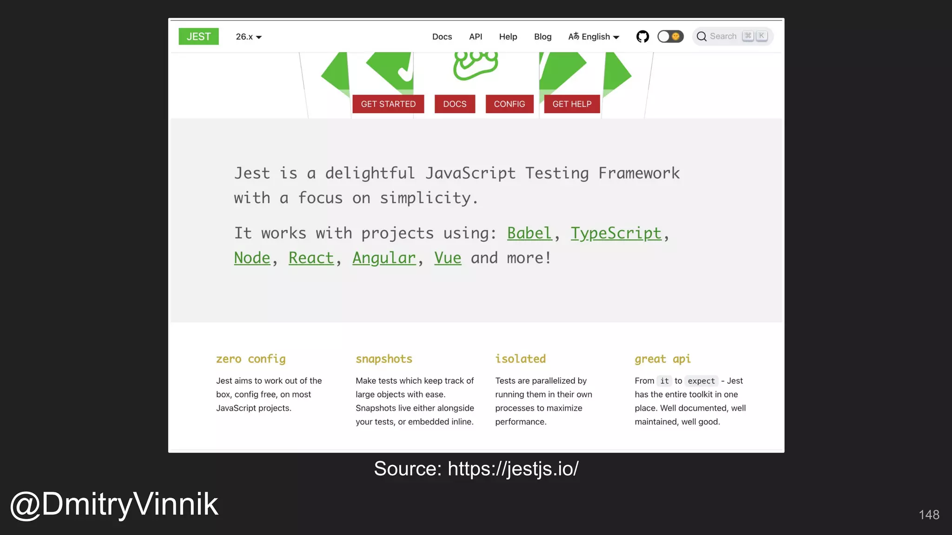Follow the Angular link
Image resolution: width=952 pixels, height=535 pixels.
[x=384, y=258]
